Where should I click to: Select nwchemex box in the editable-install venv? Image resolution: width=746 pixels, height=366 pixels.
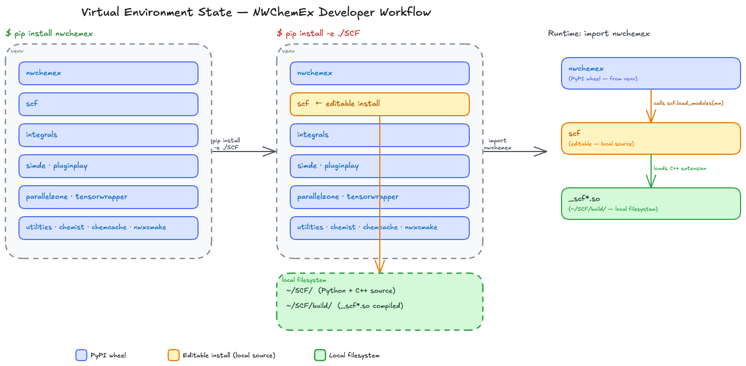pyautogui.click(x=380, y=73)
